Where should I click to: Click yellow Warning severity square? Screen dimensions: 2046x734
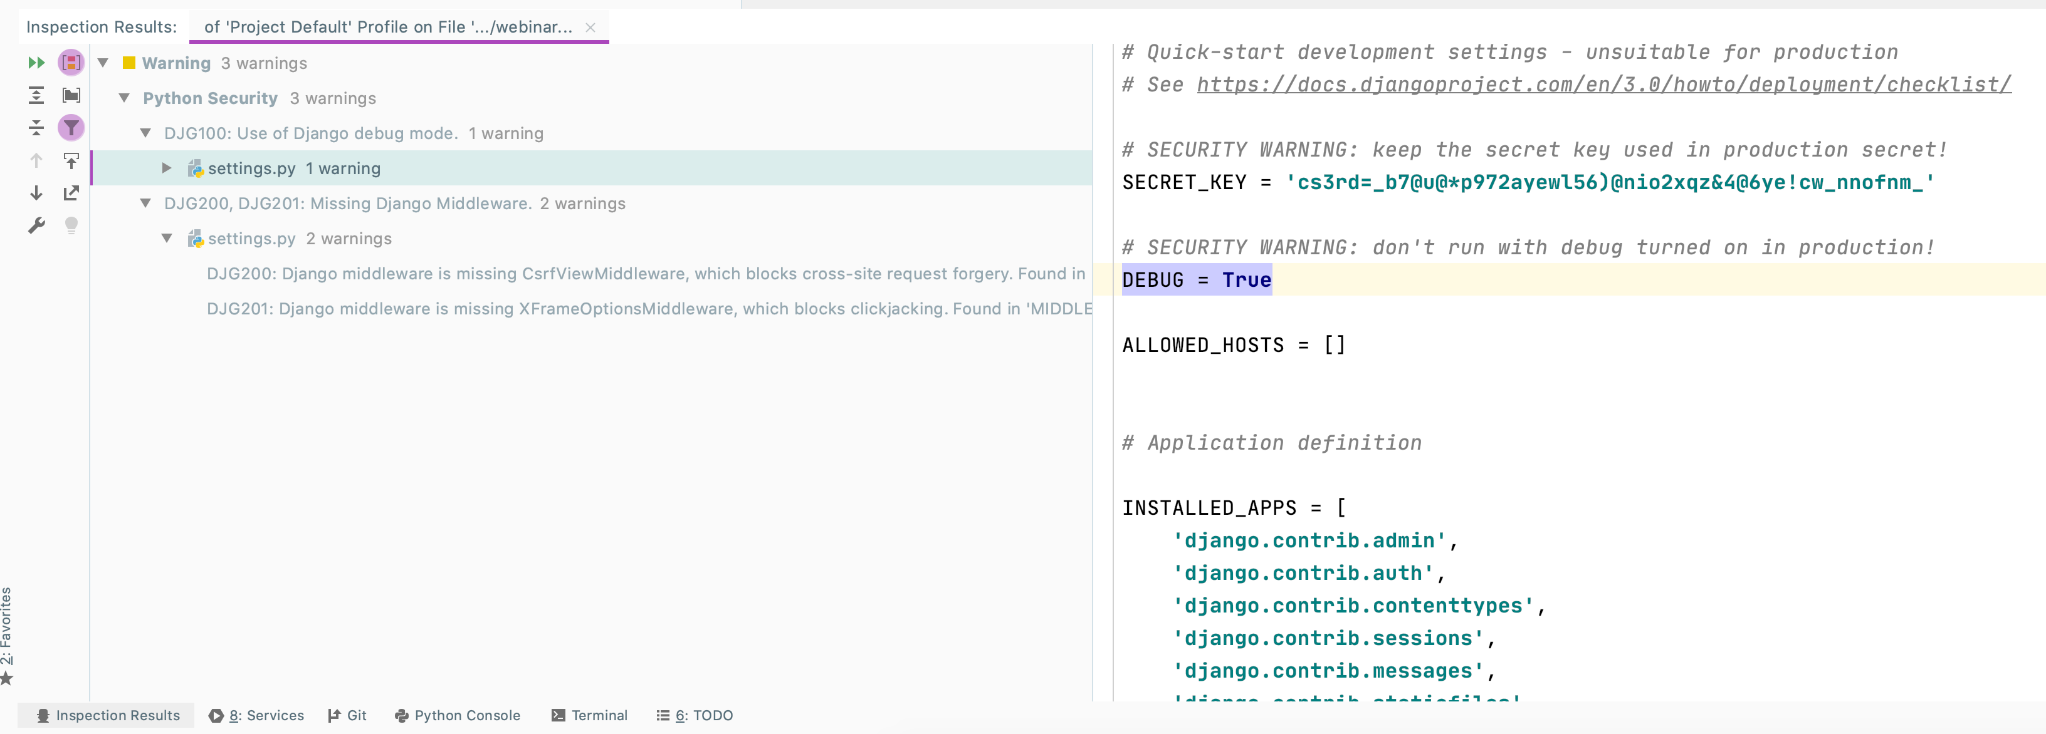[x=129, y=63]
